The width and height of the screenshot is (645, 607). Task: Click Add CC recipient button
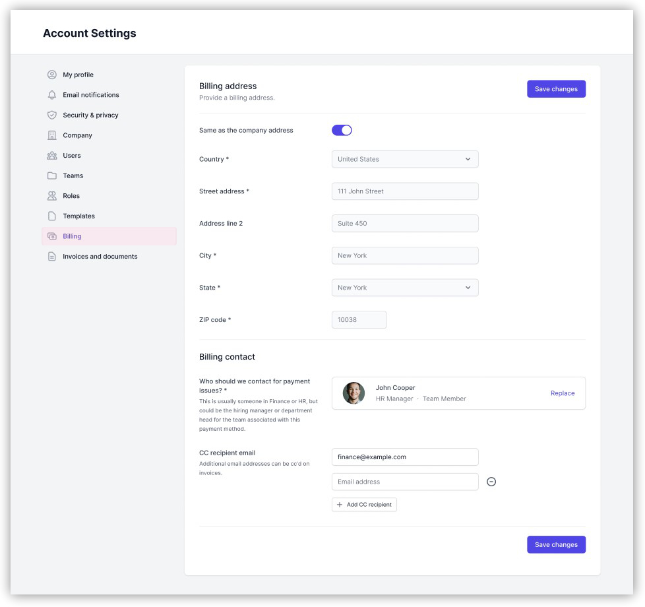tap(364, 505)
